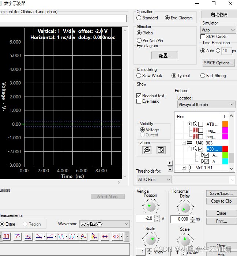Click the cyan-shaded pulse width measurement icon

(72, 236)
